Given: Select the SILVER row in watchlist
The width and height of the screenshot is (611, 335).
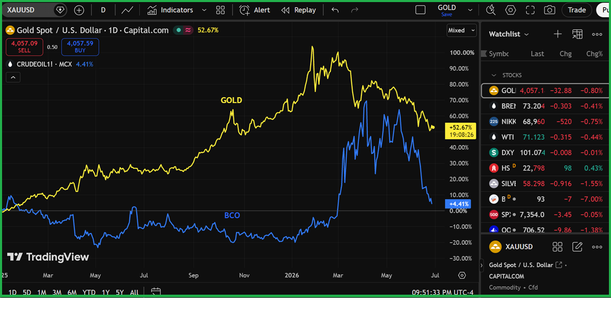Looking at the screenshot, I should point(546,183).
